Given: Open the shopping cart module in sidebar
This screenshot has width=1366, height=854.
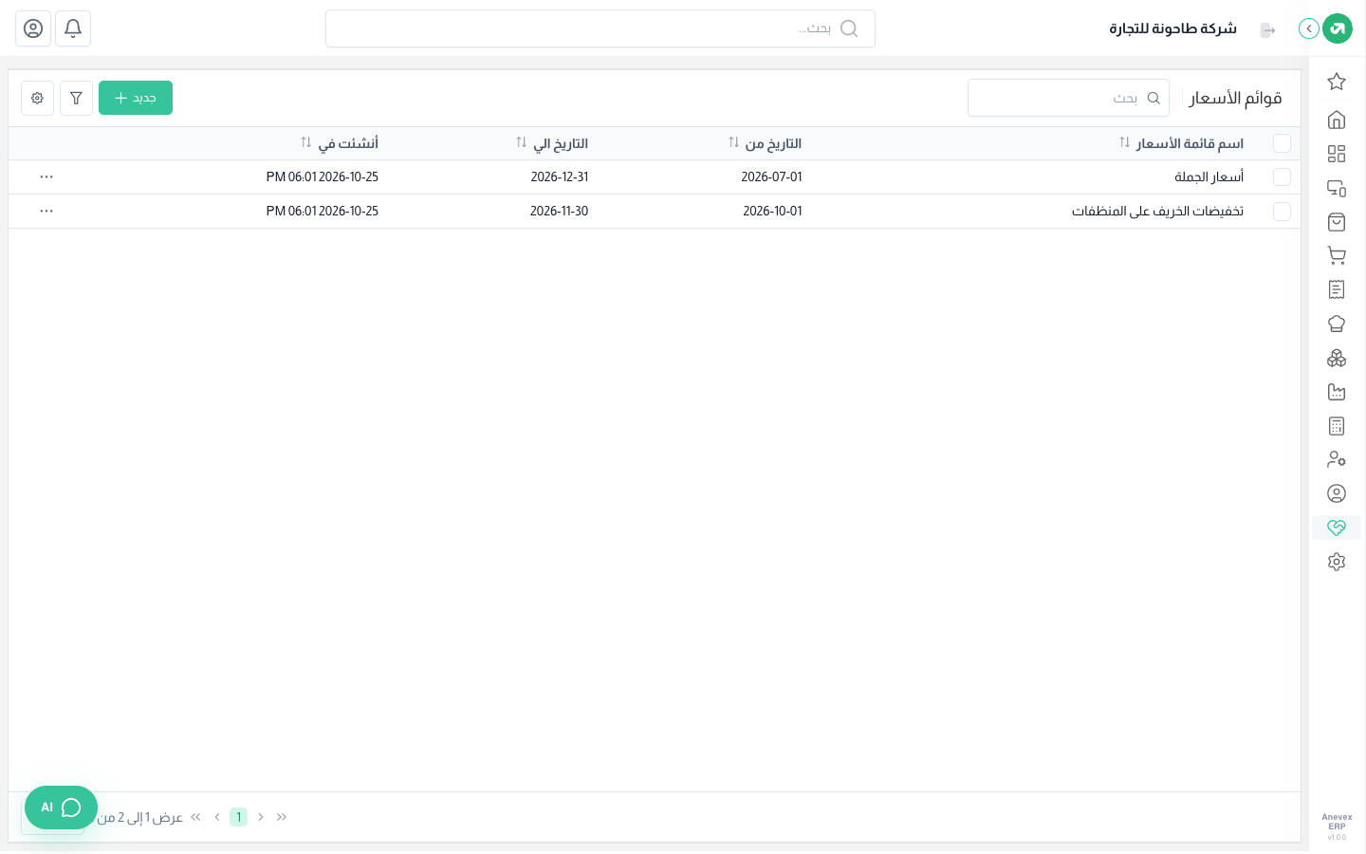Looking at the screenshot, I should (x=1337, y=255).
